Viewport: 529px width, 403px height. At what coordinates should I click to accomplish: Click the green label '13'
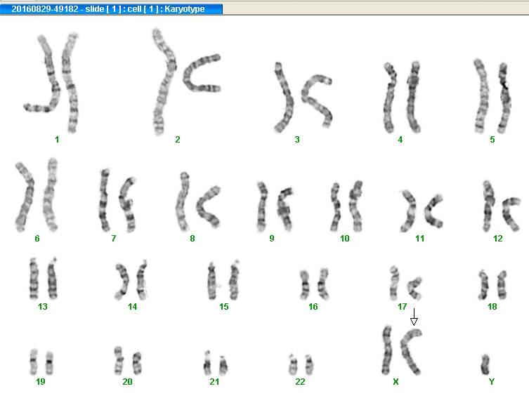click(x=43, y=307)
